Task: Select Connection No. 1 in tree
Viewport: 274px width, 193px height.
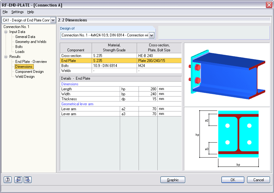Action: pyautogui.click(x=17, y=27)
